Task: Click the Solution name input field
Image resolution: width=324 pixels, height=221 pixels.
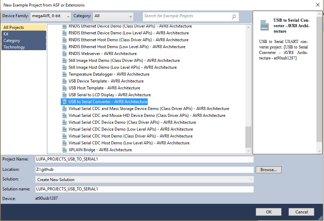Action: pyautogui.click(x=145, y=189)
